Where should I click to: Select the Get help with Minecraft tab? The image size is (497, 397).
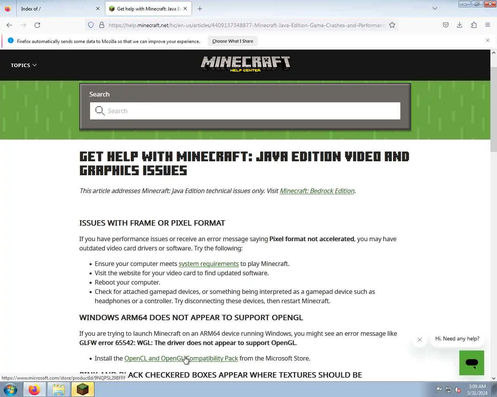coord(149,9)
